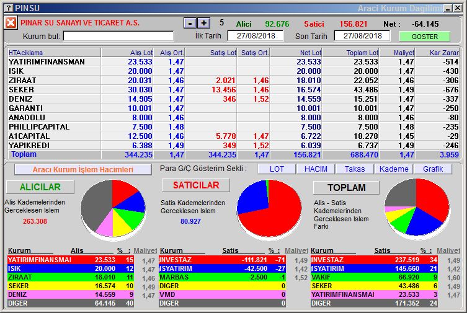Click the Son Tarih date field
The image size is (467, 313).
(362, 36)
